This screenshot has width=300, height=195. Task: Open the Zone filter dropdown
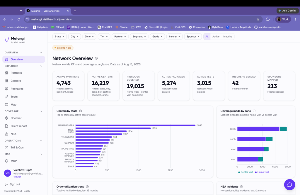pos(89,36)
